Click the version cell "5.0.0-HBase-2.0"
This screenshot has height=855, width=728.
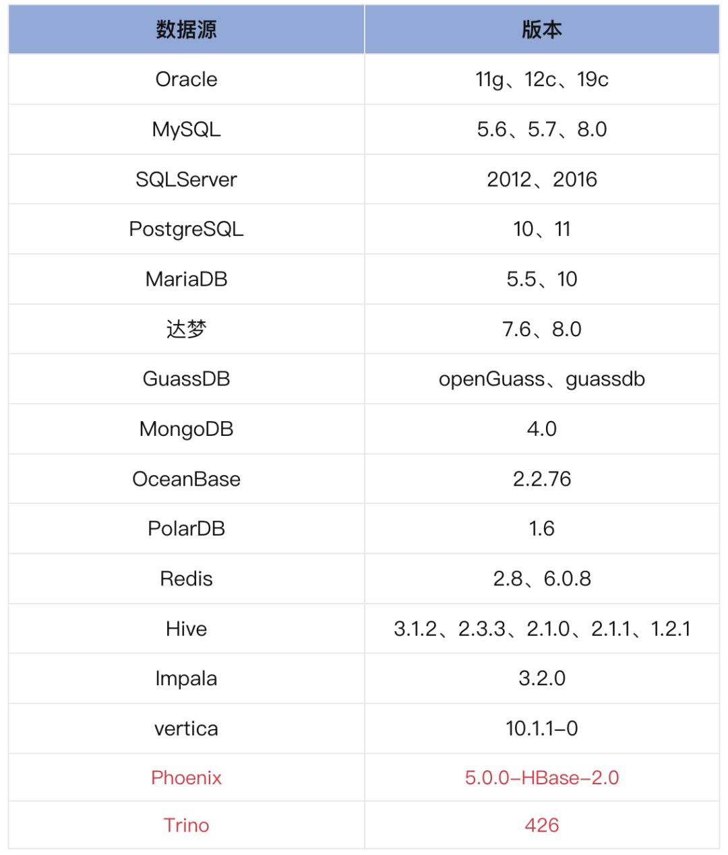542,778
